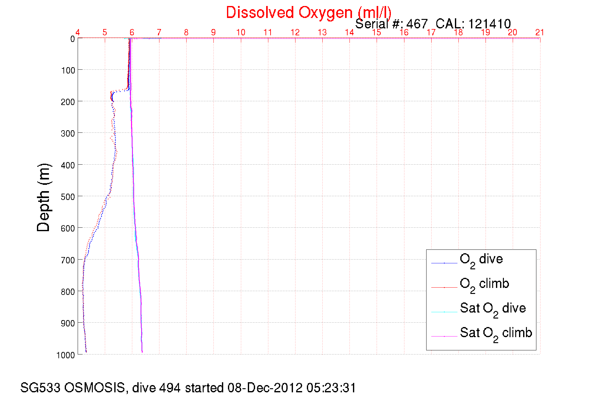Image resolution: width=597 pixels, height=398 pixels.
Task: Select the 'Sat O2 dive' legend entry
Action: pyautogui.click(x=493, y=310)
